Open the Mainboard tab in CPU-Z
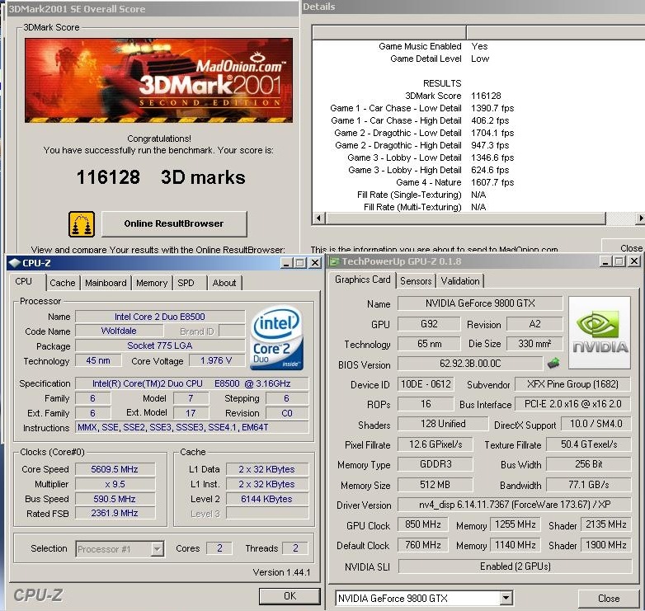The image size is (645, 611). pyautogui.click(x=106, y=283)
